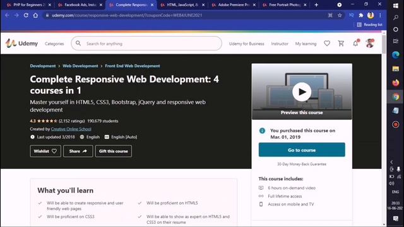
Task: Open Udemy for Business link
Action: tap(247, 44)
